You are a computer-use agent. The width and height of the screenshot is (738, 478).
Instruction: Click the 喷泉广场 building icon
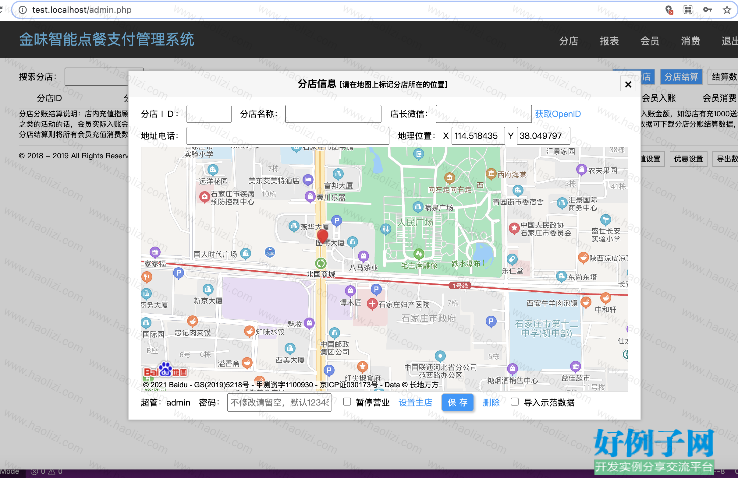(418, 207)
